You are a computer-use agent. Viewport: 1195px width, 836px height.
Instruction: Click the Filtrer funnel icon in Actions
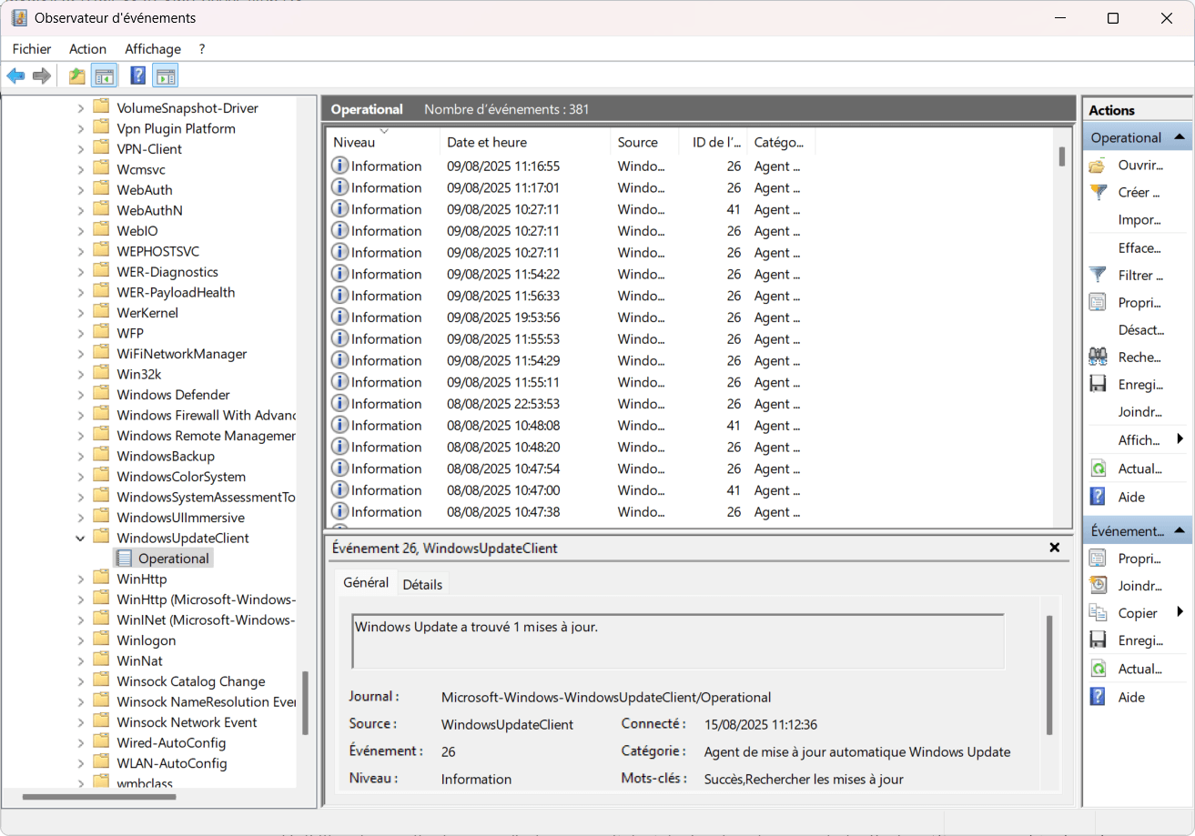[x=1099, y=275]
